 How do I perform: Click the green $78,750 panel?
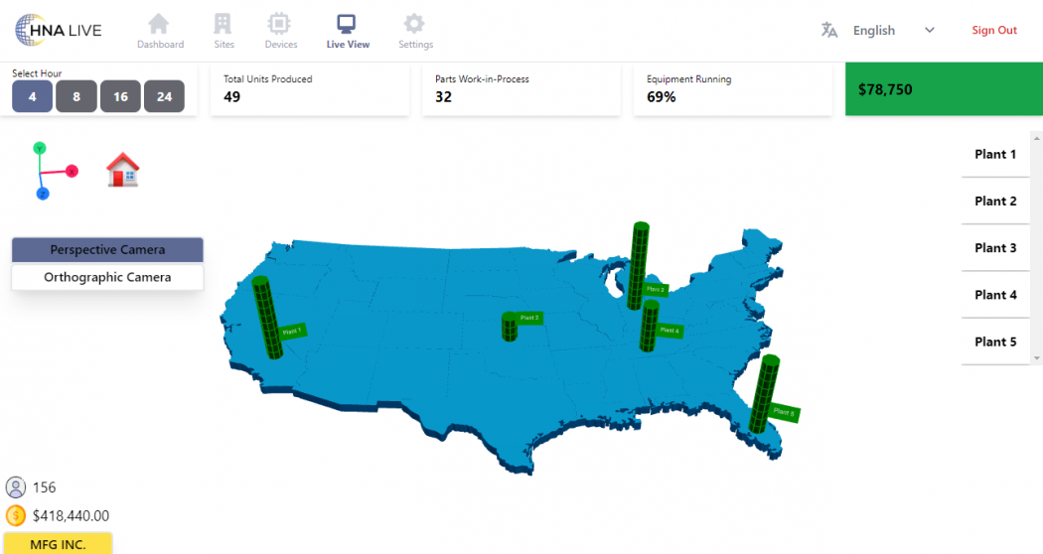pyautogui.click(x=942, y=89)
